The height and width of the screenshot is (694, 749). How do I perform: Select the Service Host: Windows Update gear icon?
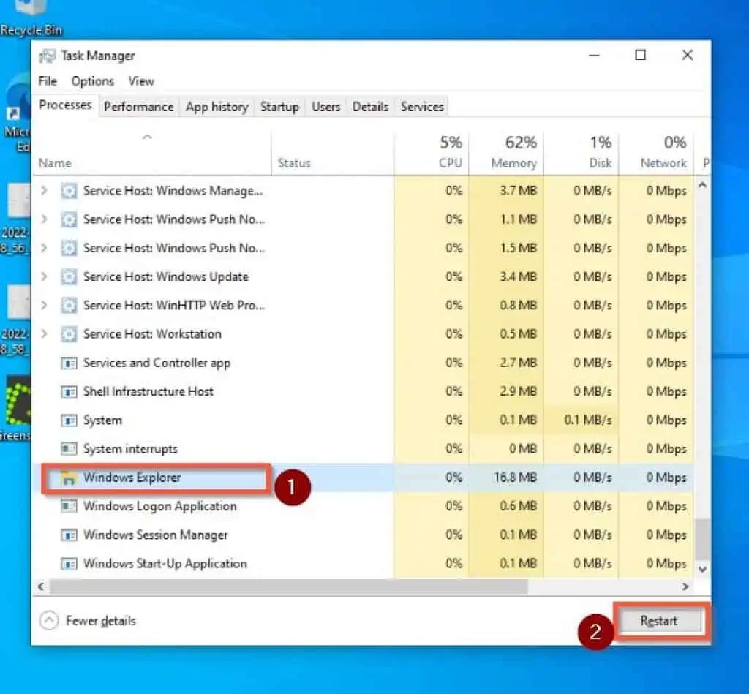(68, 276)
